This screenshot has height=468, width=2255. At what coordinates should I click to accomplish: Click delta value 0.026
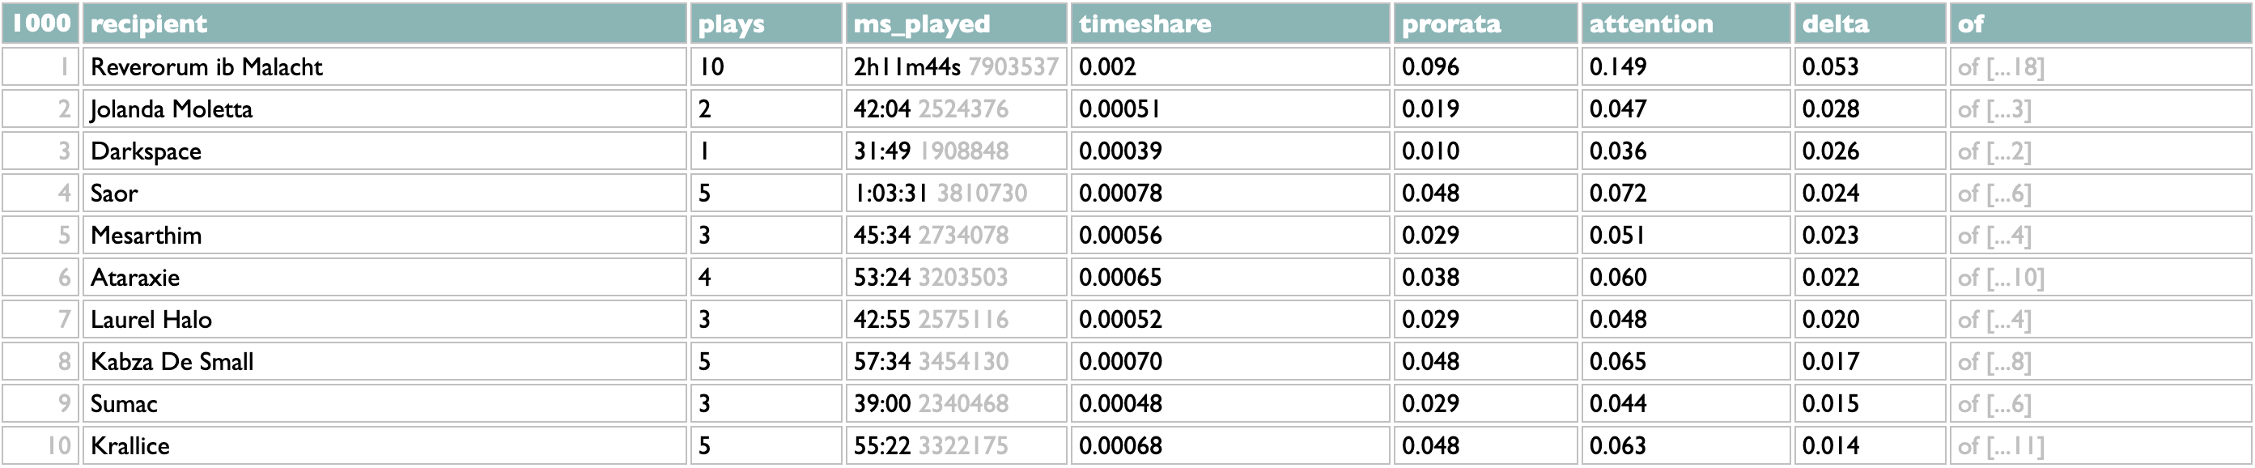tap(1830, 151)
